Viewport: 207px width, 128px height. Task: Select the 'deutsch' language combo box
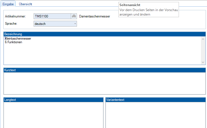[53, 24]
